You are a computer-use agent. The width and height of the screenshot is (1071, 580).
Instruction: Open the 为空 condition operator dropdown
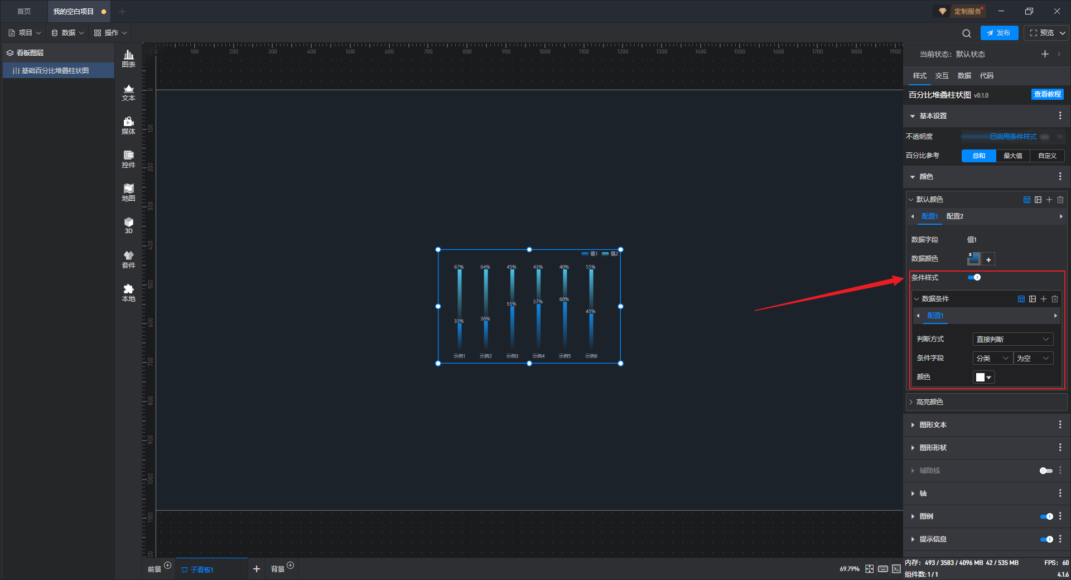pos(1034,358)
